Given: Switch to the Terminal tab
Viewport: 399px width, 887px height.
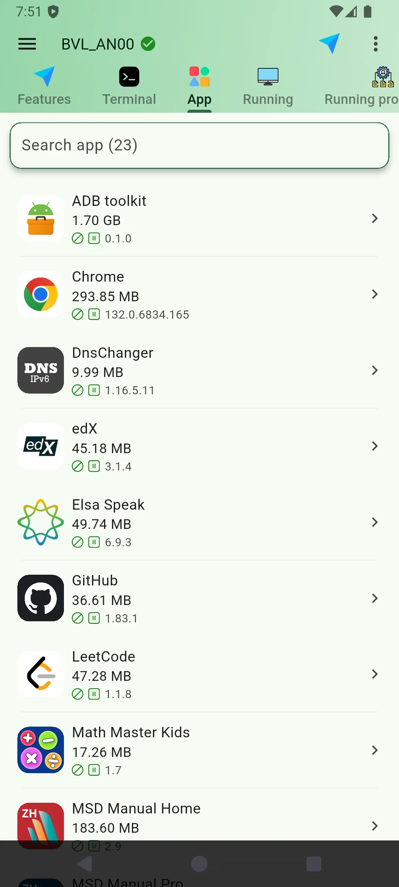Looking at the screenshot, I should (129, 86).
